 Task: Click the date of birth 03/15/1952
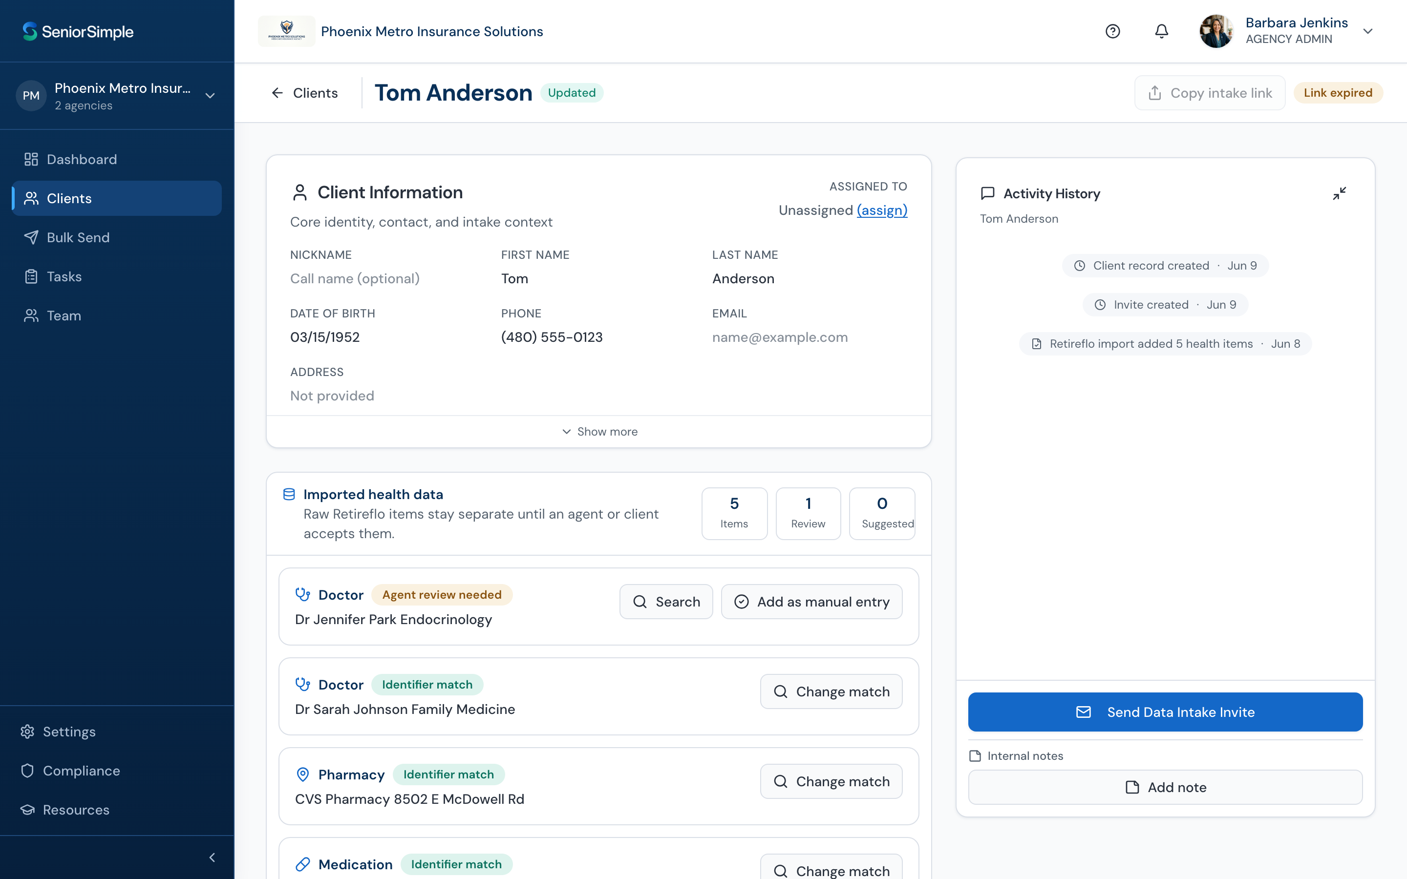[x=325, y=337]
